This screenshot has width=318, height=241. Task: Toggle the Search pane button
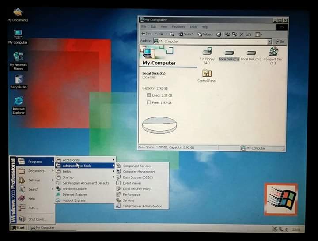tap(186, 34)
